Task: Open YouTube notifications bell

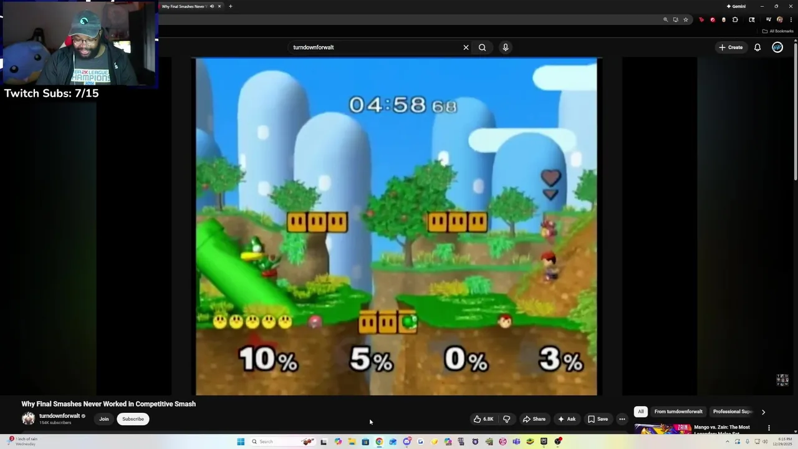Action: coord(757,47)
